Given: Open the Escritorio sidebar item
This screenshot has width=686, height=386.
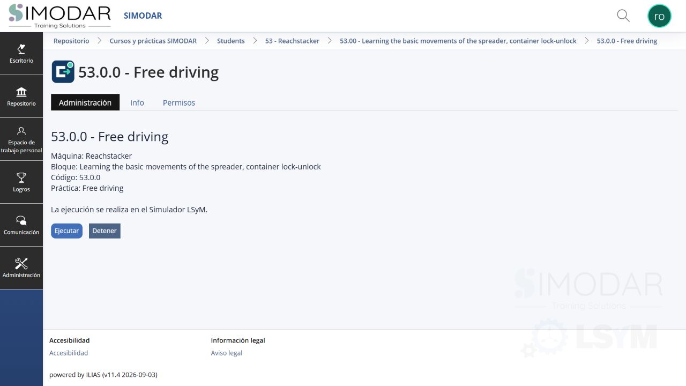Looking at the screenshot, I should click(x=21, y=54).
